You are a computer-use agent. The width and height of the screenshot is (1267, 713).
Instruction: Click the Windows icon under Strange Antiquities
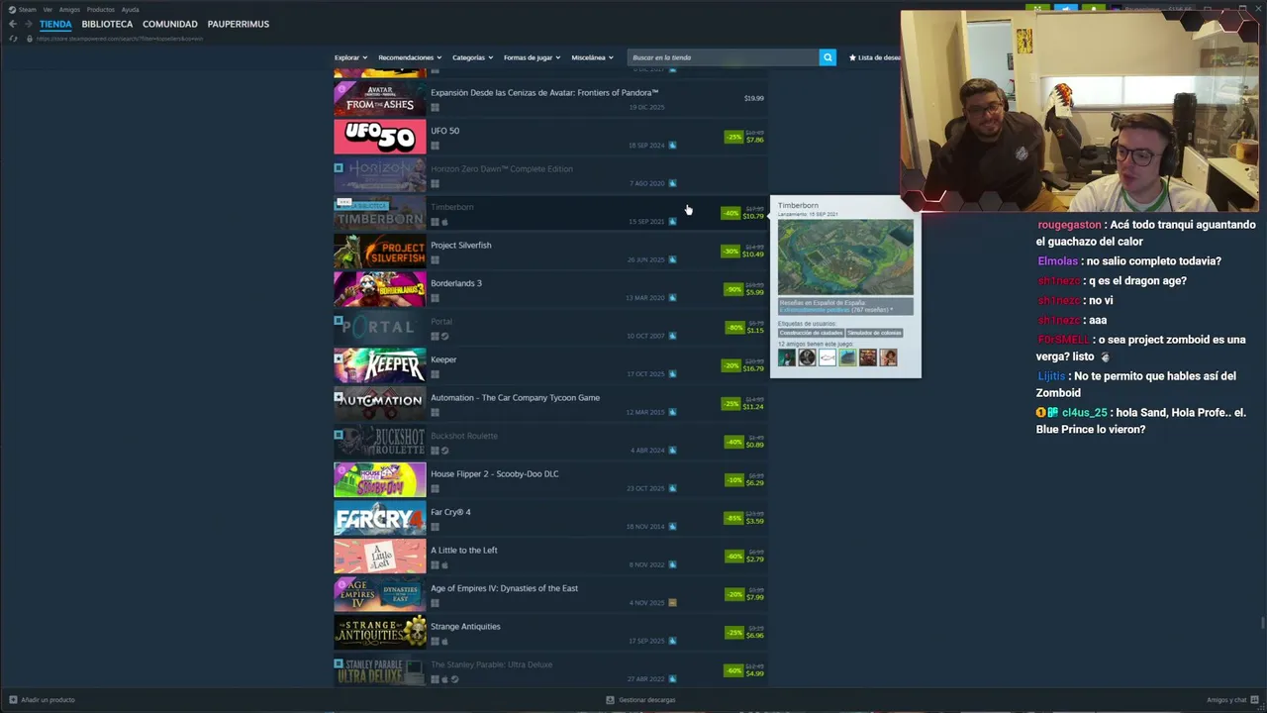435,641
